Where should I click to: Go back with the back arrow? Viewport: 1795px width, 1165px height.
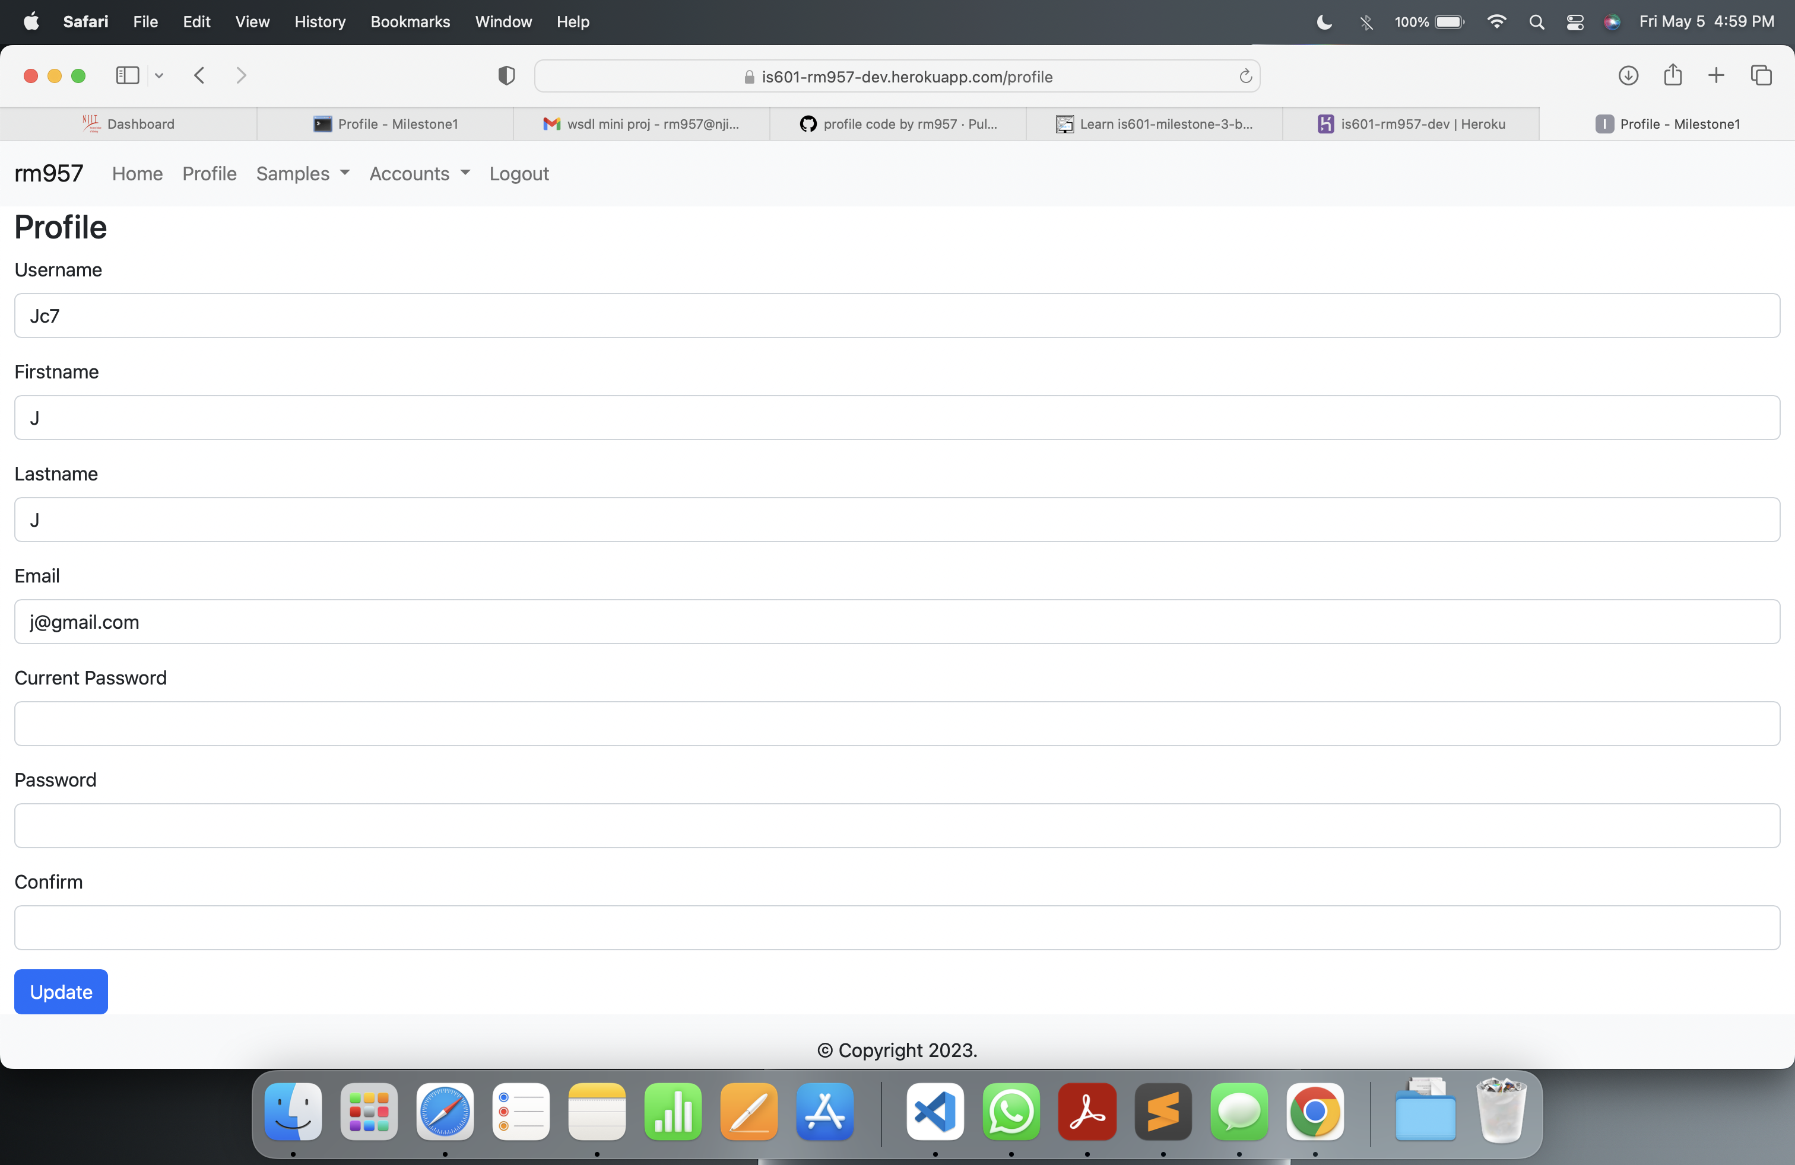click(x=199, y=75)
